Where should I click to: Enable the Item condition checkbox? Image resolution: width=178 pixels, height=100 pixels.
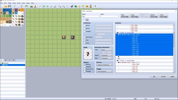click(x=85, y=40)
